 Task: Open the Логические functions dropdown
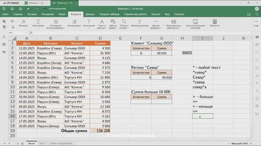pyautogui.click(x=89, y=24)
